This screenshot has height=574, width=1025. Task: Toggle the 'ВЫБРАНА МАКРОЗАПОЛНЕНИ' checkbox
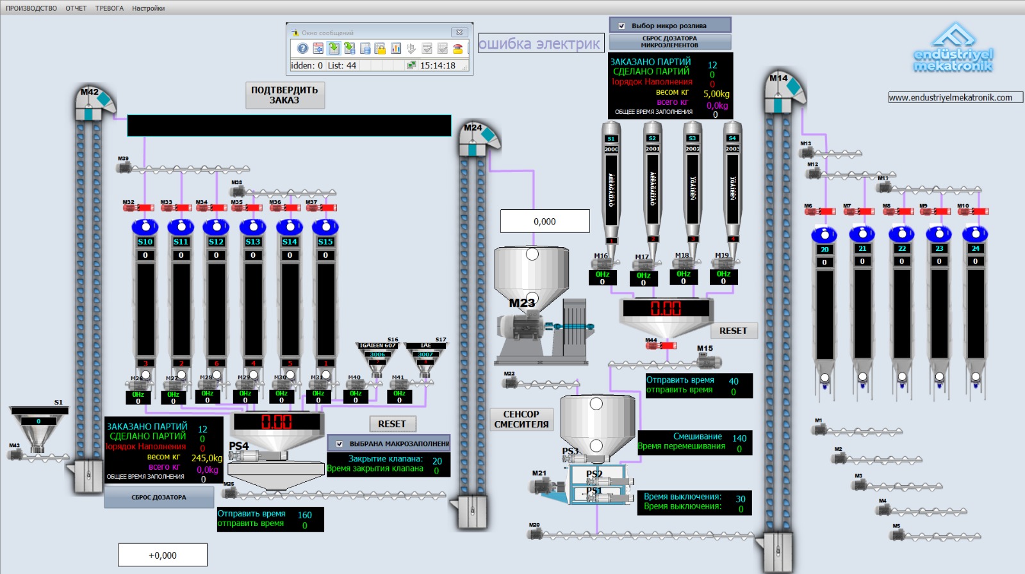coord(340,443)
